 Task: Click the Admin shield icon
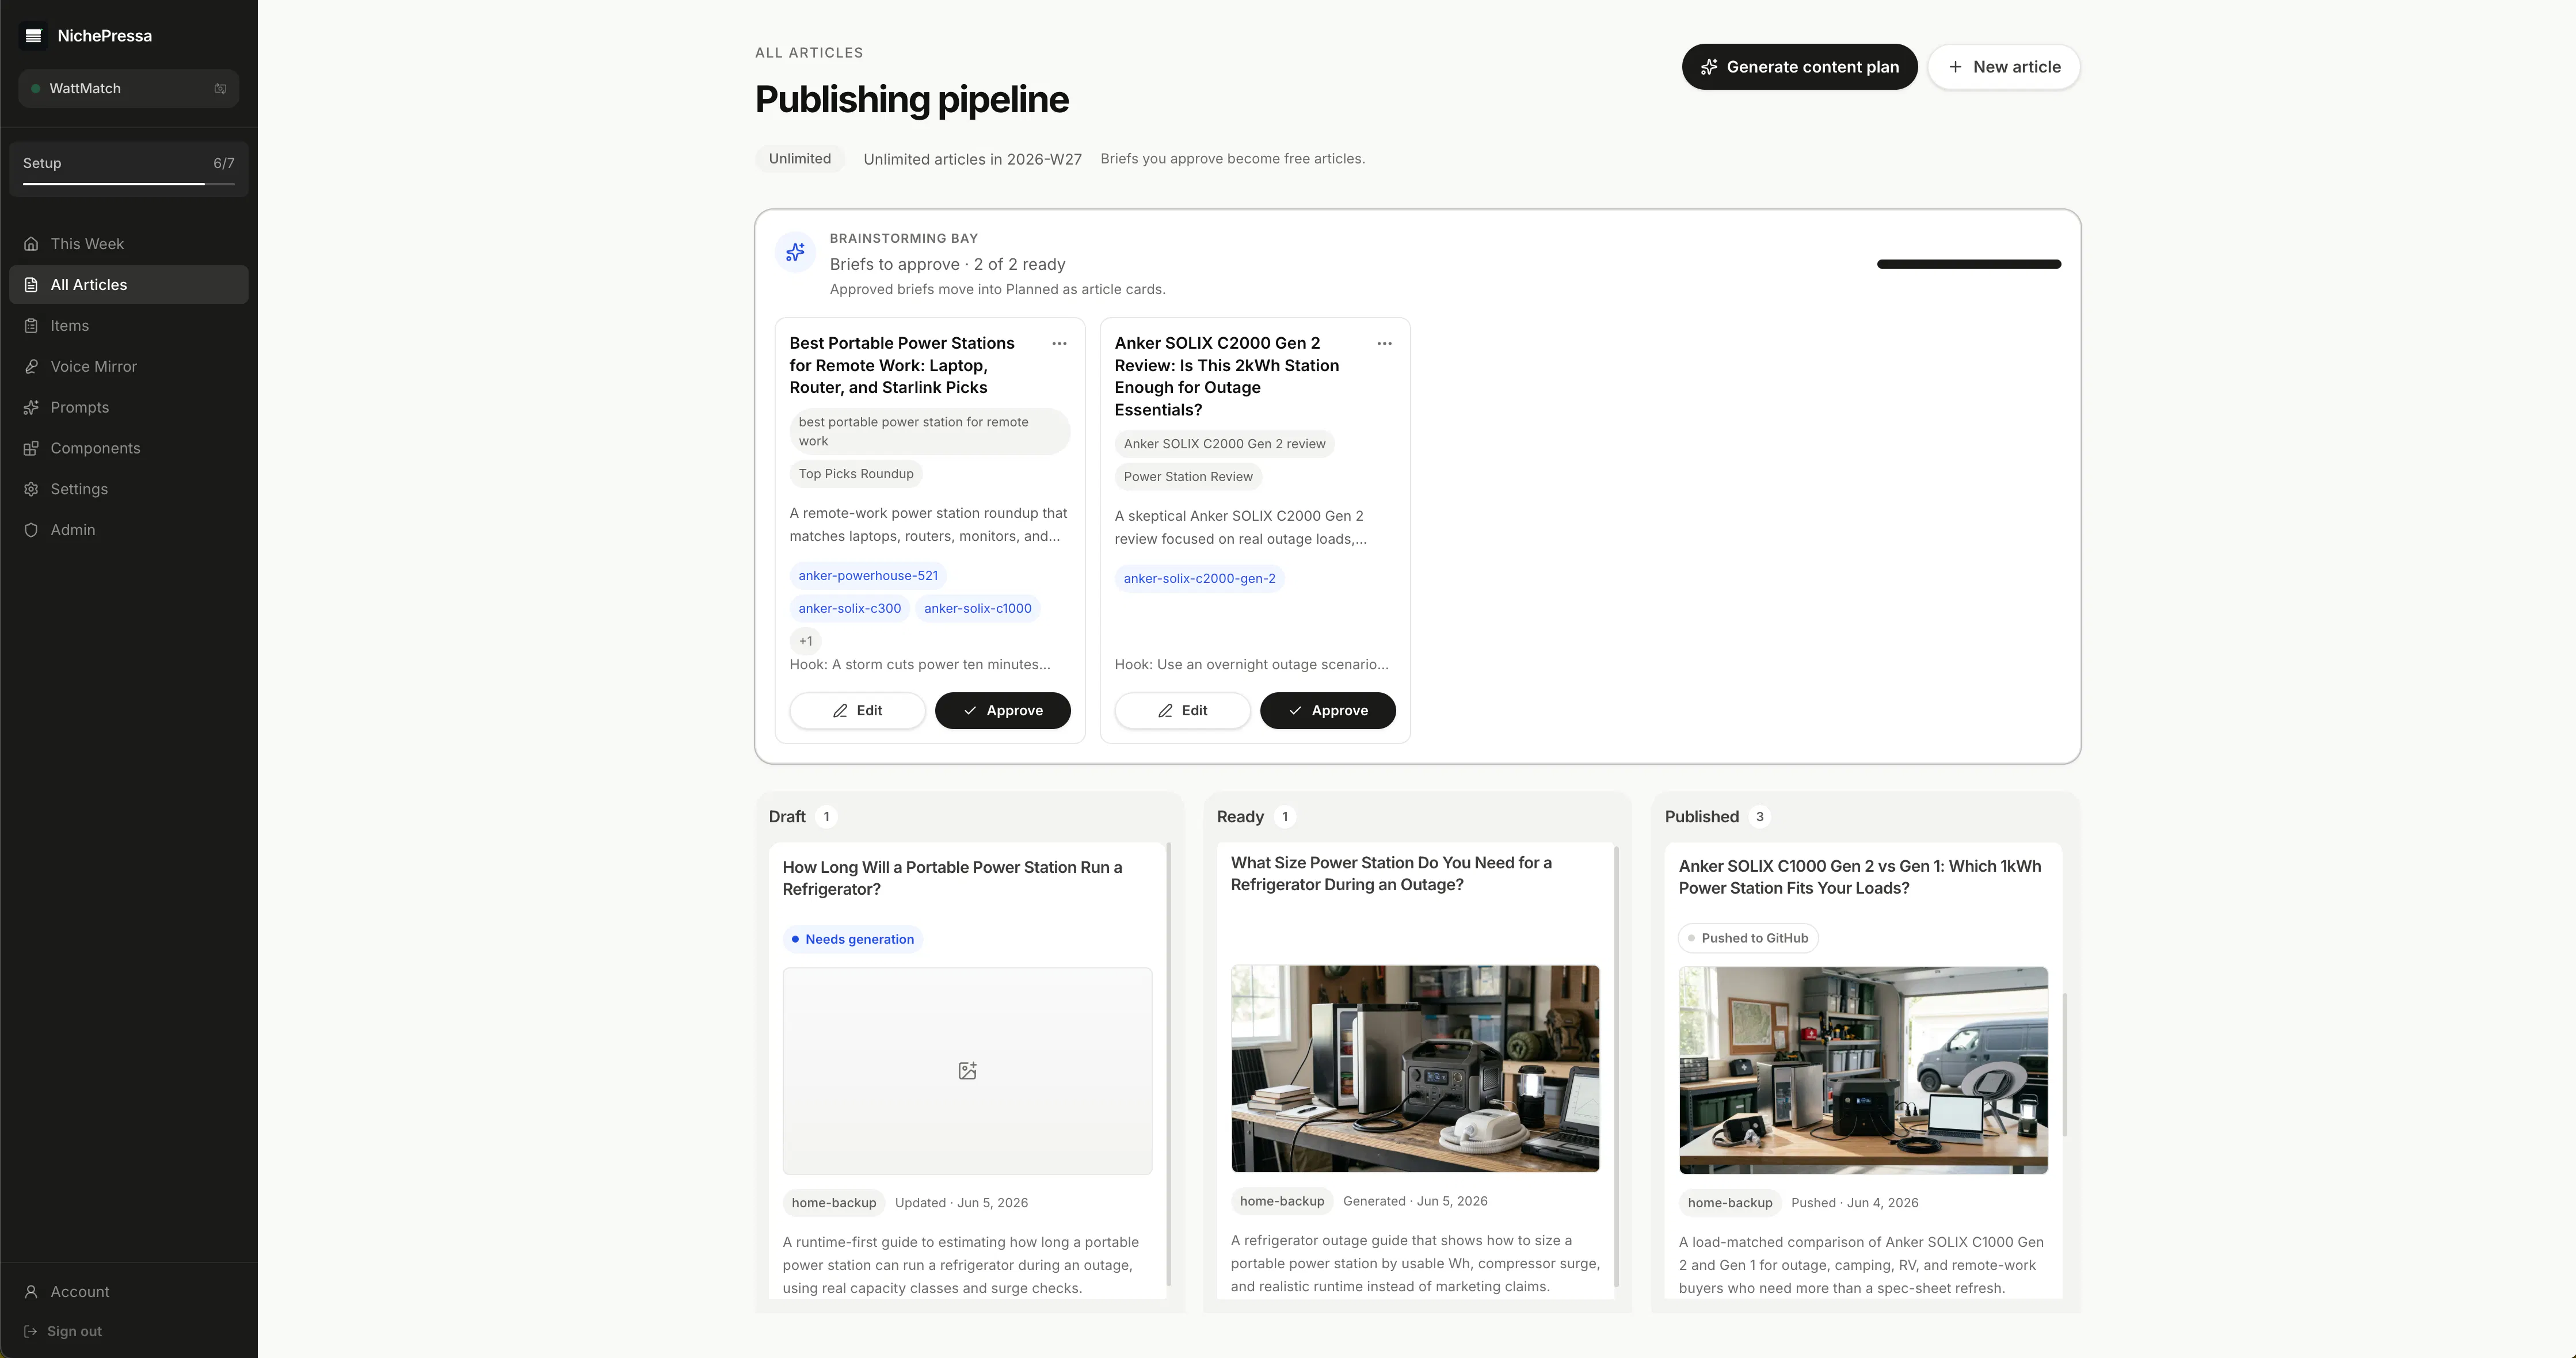pos(31,530)
